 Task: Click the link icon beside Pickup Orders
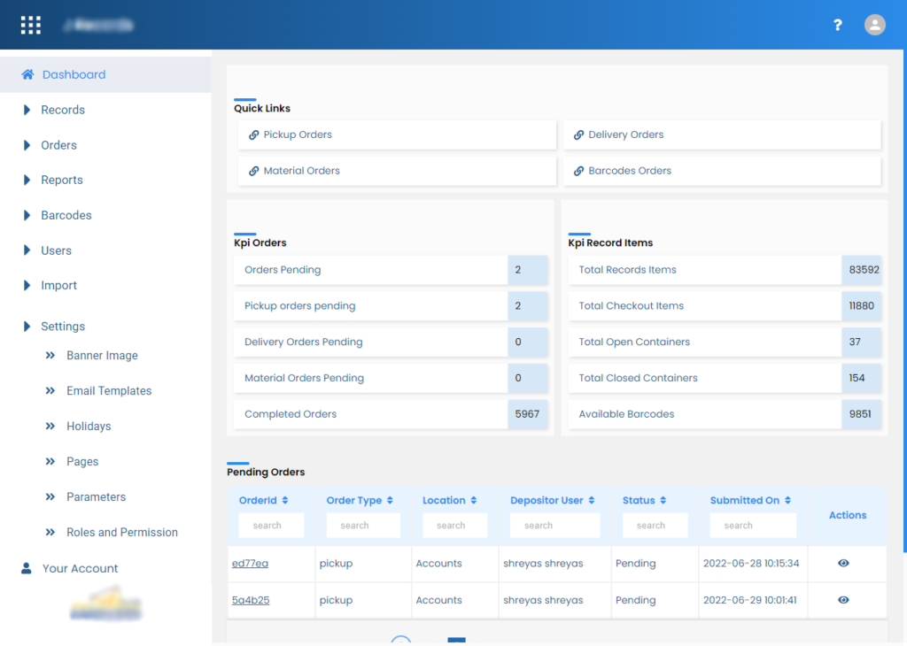[x=253, y=135]
